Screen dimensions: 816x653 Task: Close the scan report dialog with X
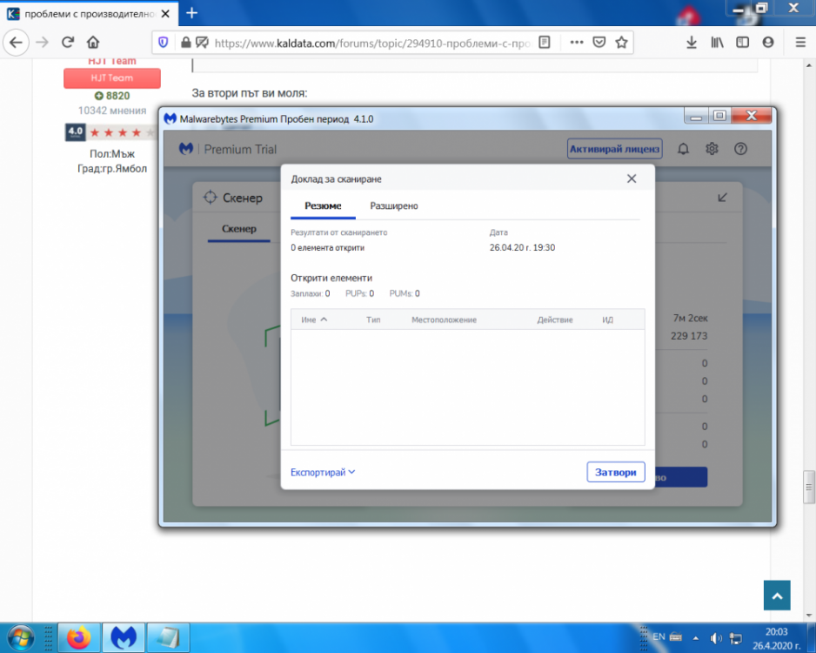632,178
